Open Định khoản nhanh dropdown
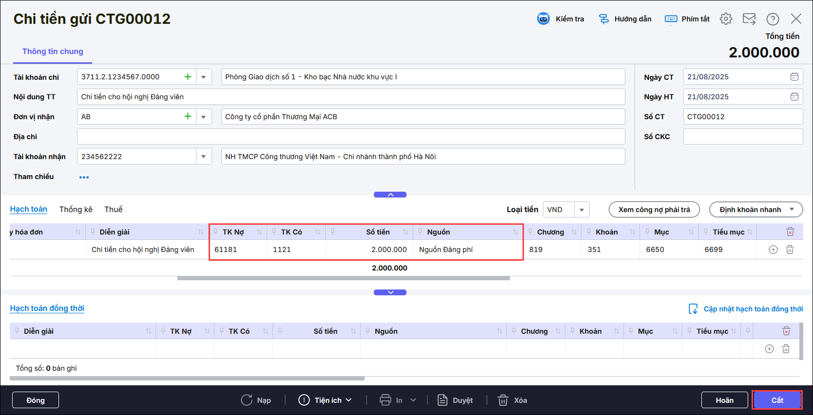 pyautogui.click(x=792, y=210)
